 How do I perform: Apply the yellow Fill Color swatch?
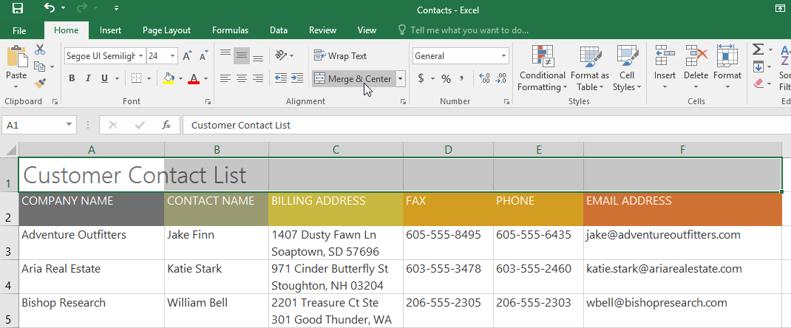tap(169, 78)
